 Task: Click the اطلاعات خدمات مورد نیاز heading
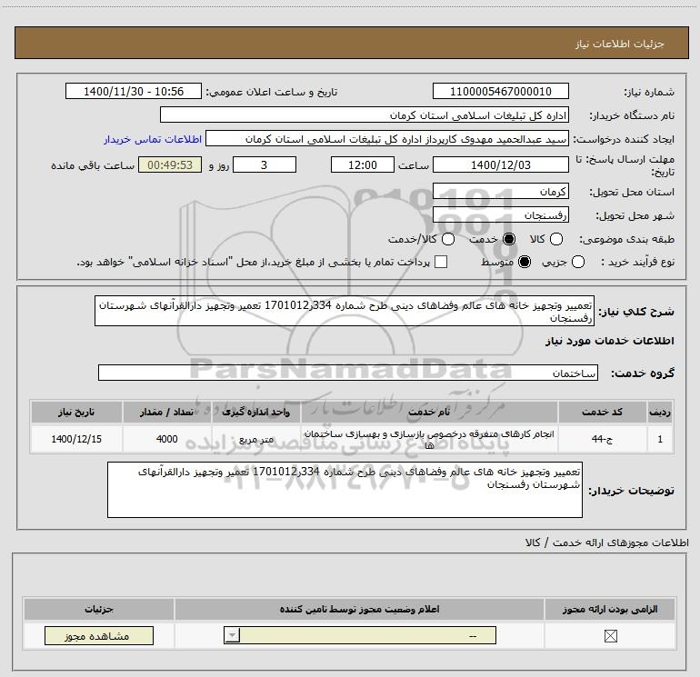(609, 341)
